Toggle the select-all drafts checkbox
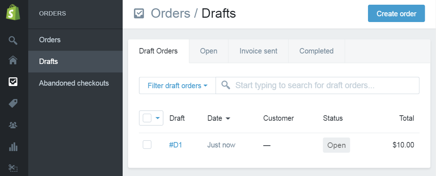 click(x=147, y=118)
